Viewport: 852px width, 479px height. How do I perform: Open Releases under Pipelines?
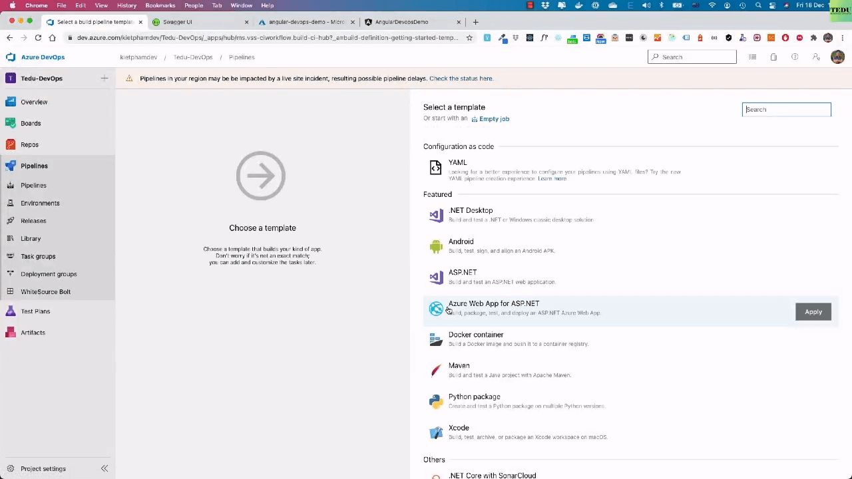(33, 221)
